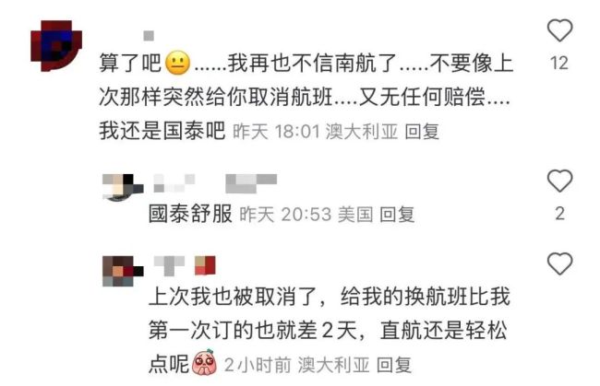
Task: Click the neutral face emoji after 算了吧
Action: pos(177,63)
